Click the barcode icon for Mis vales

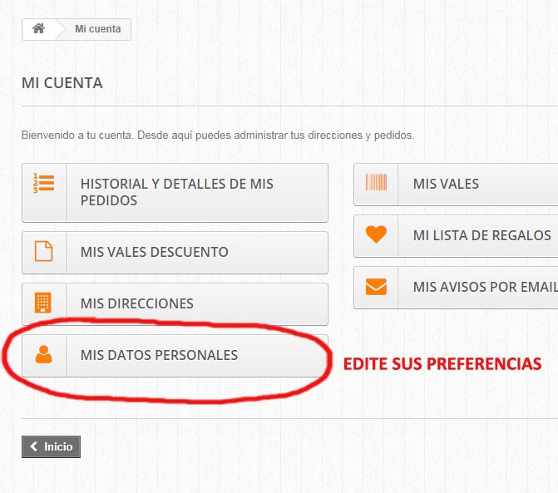376,182
